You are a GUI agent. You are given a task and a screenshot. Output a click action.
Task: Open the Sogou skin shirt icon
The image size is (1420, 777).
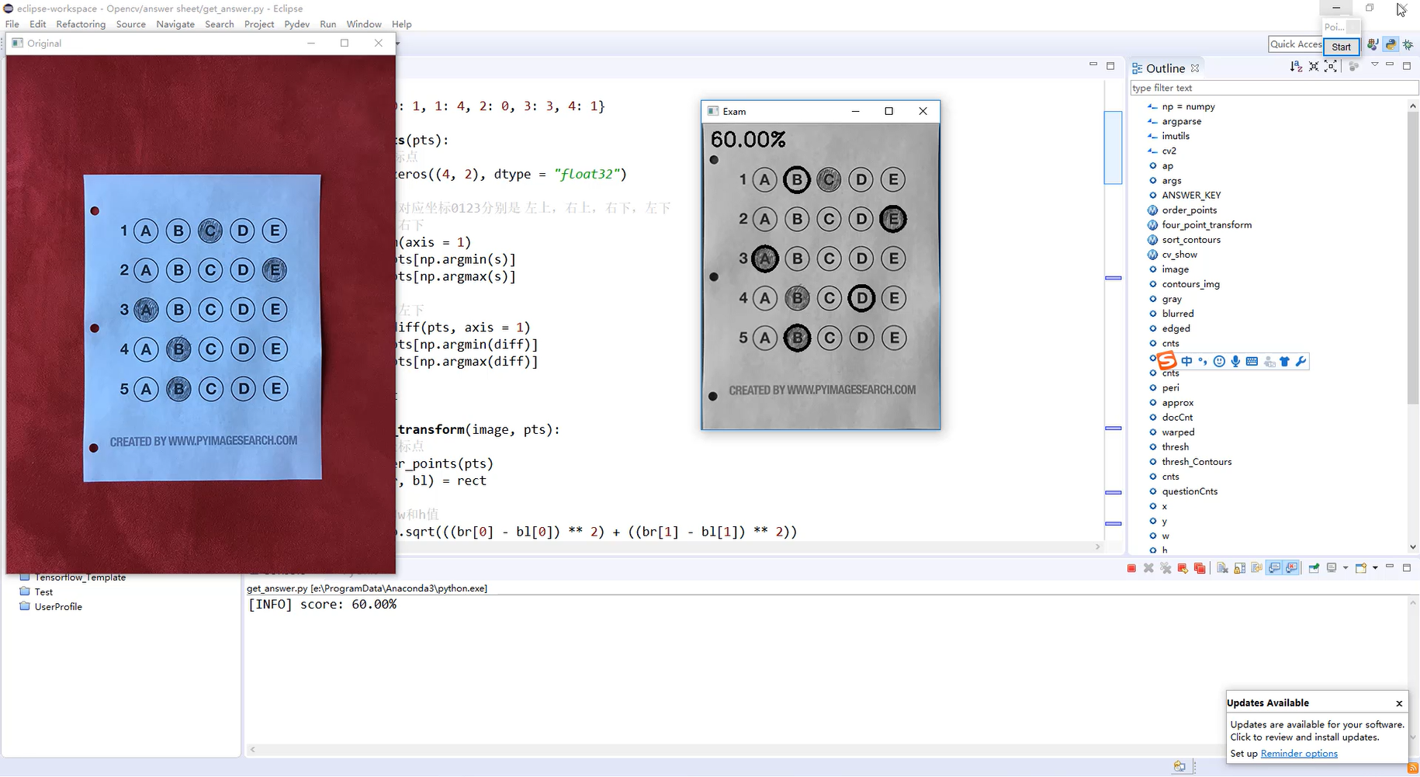tap(1284, 361)
